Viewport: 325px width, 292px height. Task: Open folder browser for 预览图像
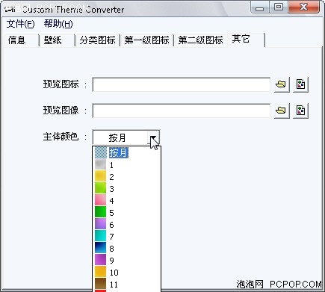[282, 111]
